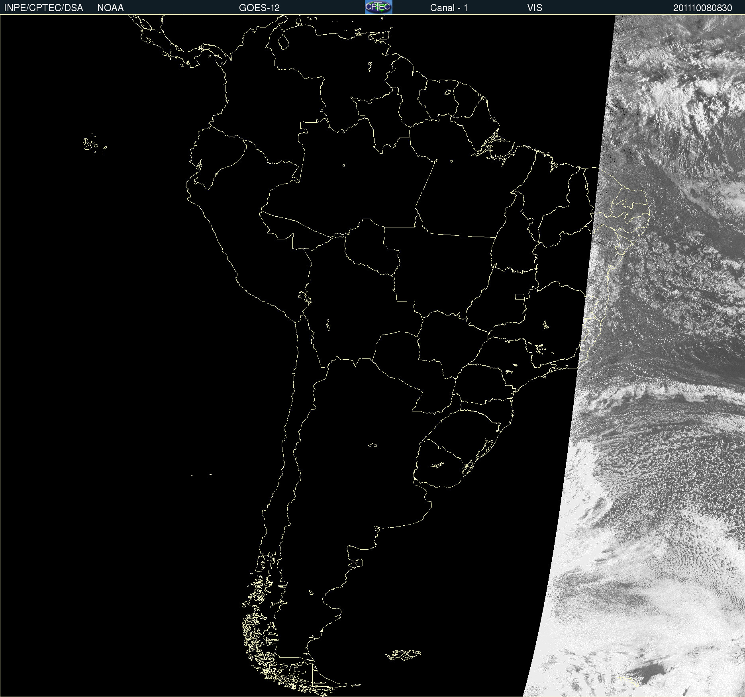Select the NOAA label in header
Screen dimensions: 745x697
click(110, 8)
